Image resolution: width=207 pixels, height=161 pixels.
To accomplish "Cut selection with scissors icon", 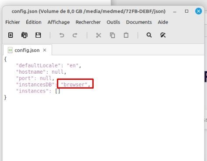I will click(98, 35).
